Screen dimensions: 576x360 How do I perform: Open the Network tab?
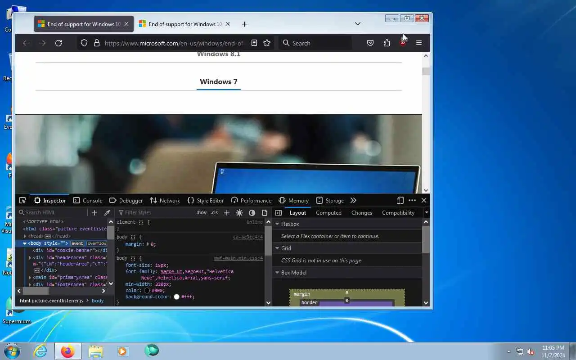[x=165, y=200]
